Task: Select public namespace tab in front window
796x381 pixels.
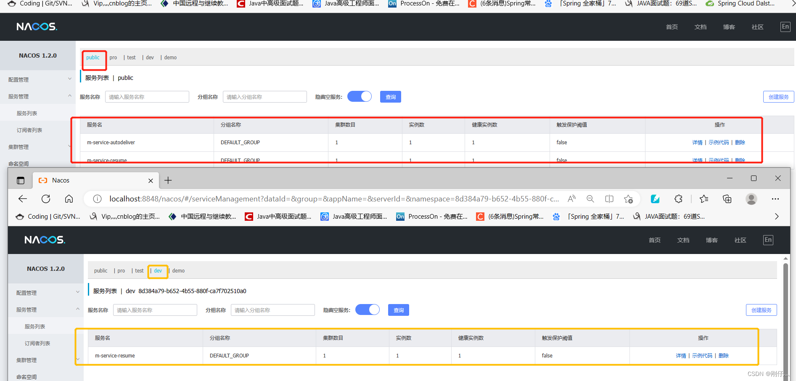Action: [x=100, y=271]
